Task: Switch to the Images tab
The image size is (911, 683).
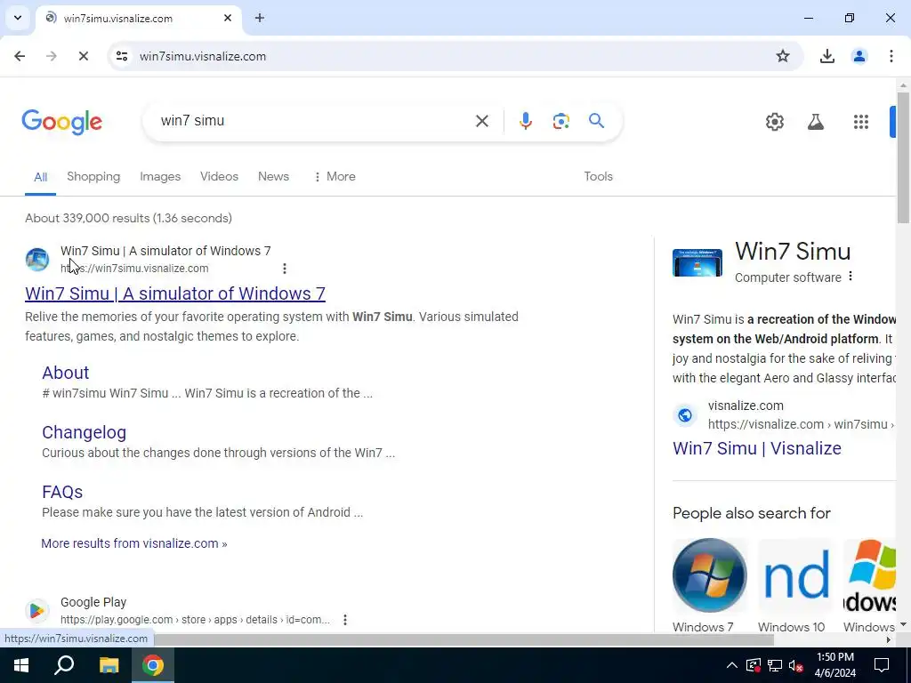Action: click(x=160, y=177)
